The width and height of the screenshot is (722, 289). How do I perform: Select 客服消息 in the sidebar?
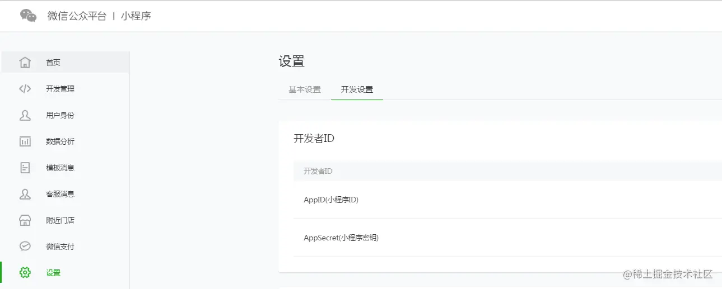[65, 194]
